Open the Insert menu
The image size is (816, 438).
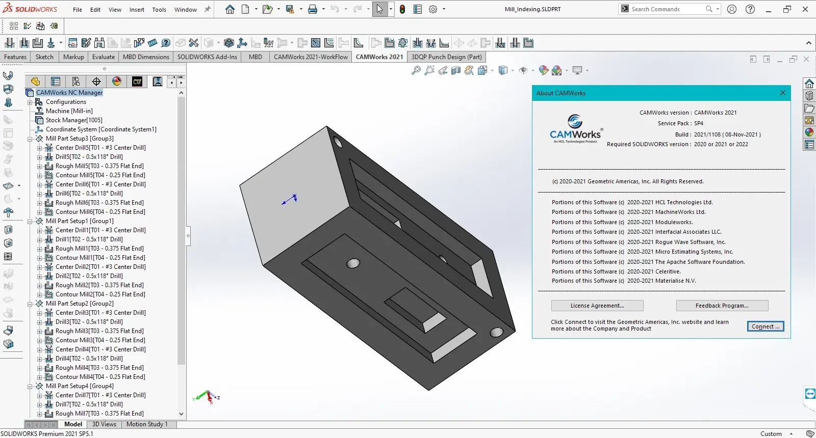click(x=137, y=10)
